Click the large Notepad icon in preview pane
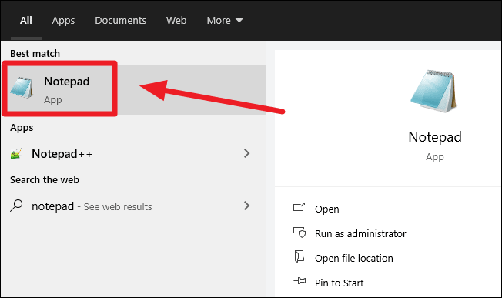 pos(433,91)
